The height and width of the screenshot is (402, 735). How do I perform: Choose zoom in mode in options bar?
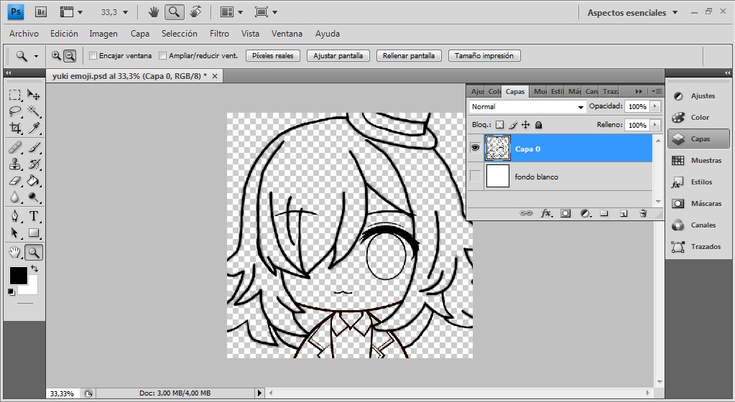click(x=56, y=56)
